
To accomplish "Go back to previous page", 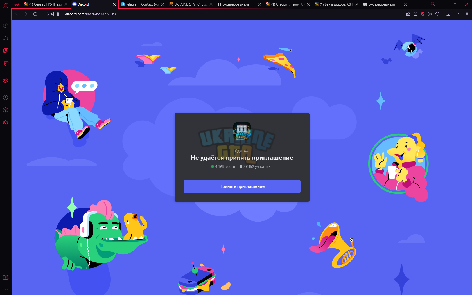I will [x=17, y=14].
